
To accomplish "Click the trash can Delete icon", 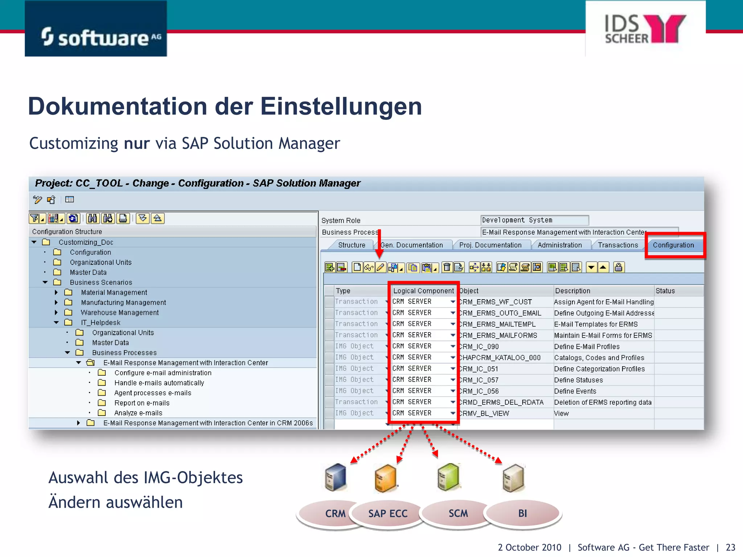I will click(447, 268).
